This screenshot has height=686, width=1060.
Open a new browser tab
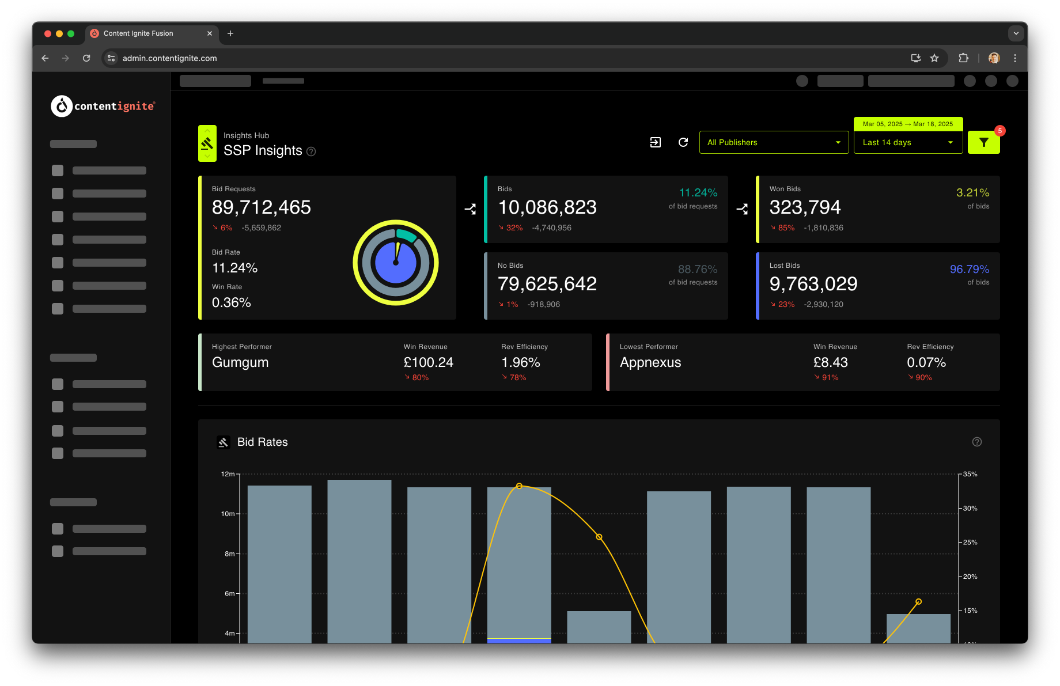click(x=230, y=33)
